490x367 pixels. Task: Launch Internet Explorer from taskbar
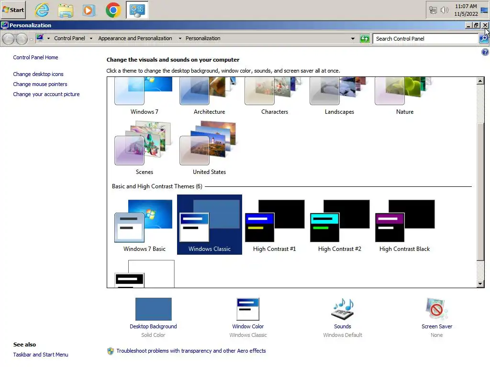42,10
